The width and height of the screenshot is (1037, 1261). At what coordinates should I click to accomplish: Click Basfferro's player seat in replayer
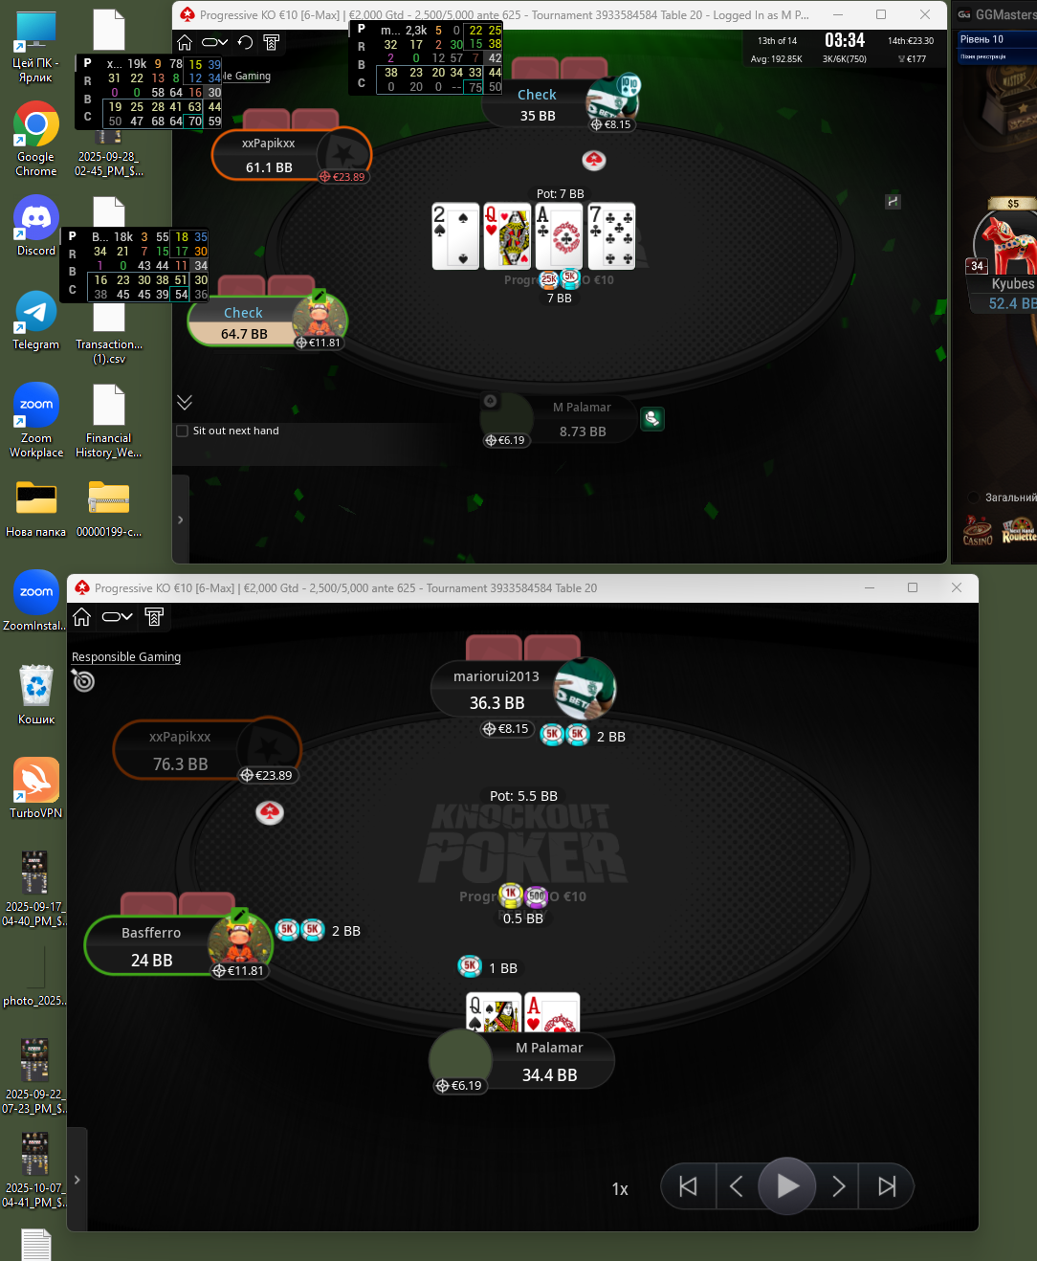point(179,945)
